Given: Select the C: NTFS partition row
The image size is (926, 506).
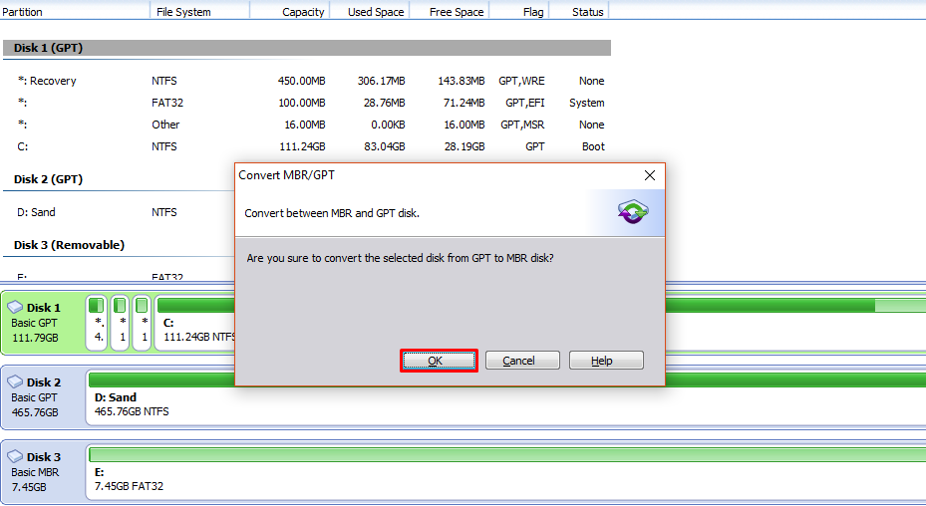Looking at the screenshot, I should [x=306, y=146].
